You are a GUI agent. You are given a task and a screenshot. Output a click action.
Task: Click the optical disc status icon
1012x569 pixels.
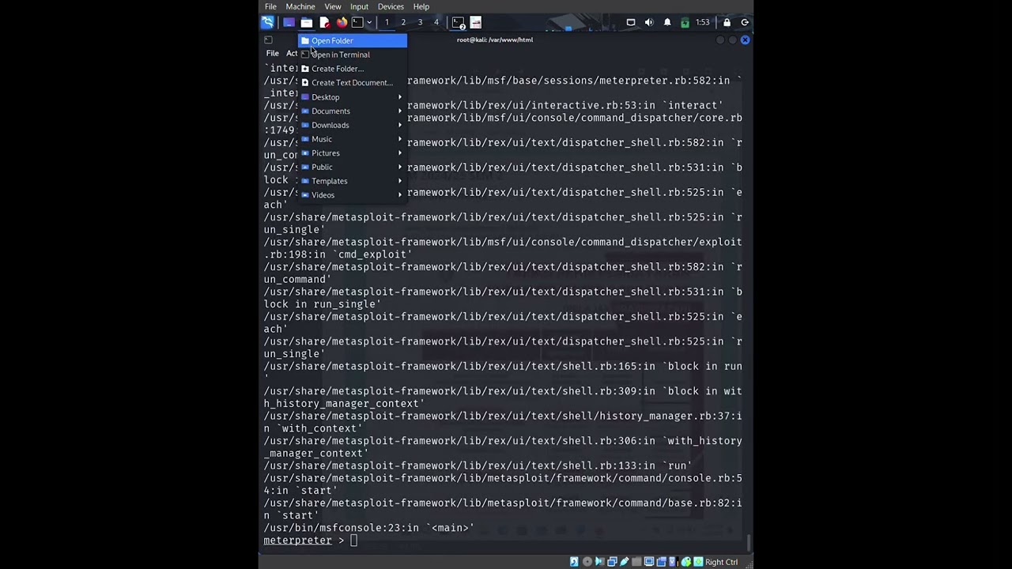(587, 562)
